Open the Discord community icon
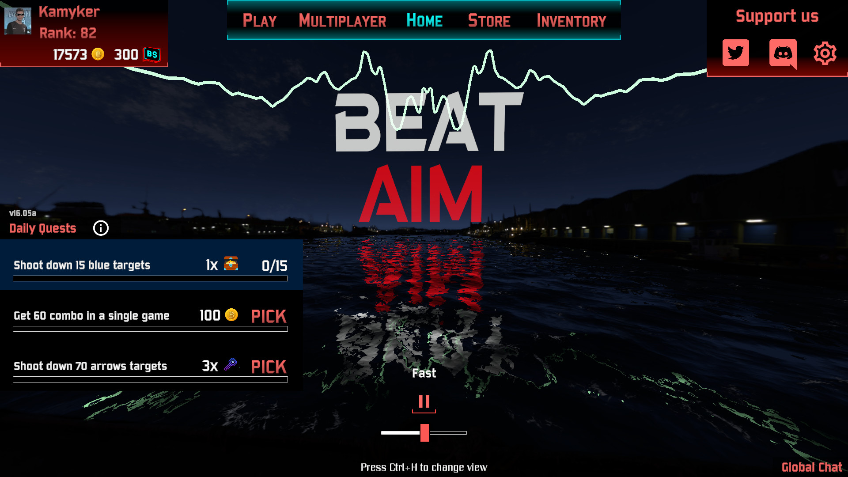This screenshot has height=477, width=848. [782, 53]
